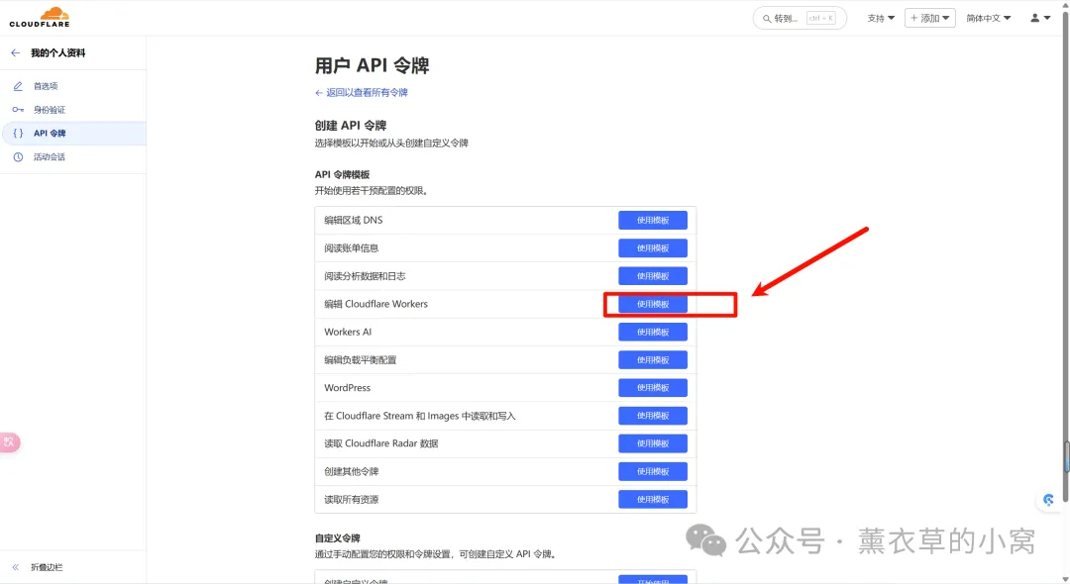Click the back arrow beside 我的个人资料

point(15,52)
